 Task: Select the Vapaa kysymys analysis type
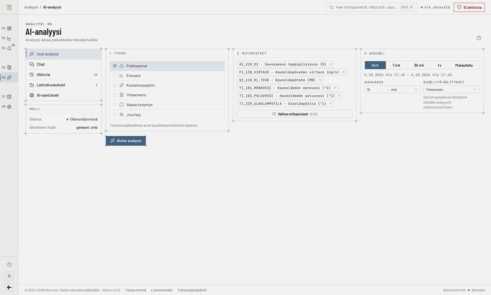click(167, 105)
